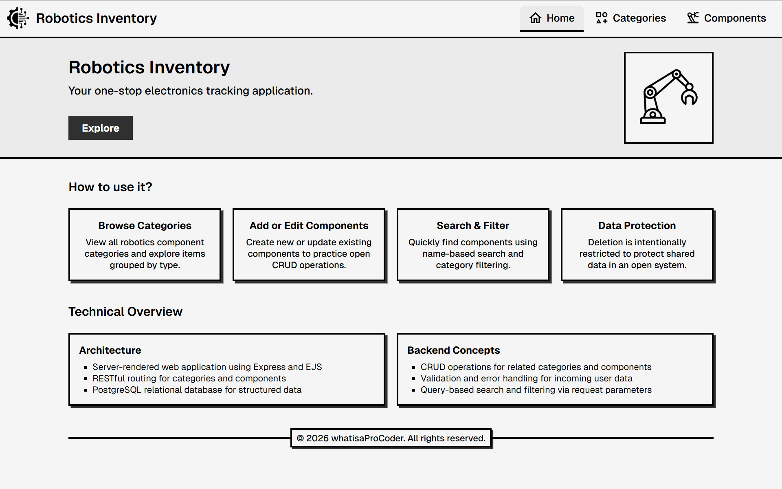This screenshot has width=782, height=489.
Task: Open the Components page
Action: pos(726,18)
